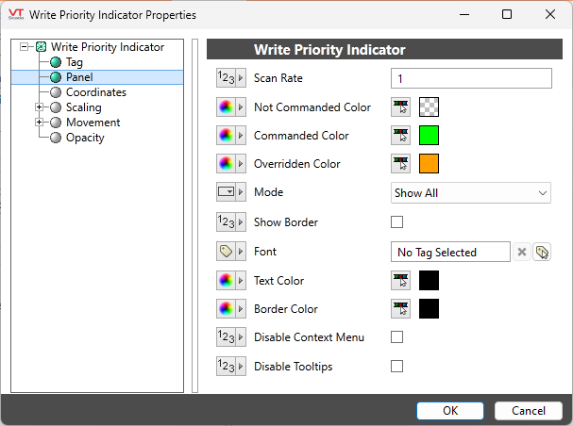Screen dimensions: 573x426
Task: Click the color picker tool for Text Color
Action: click(x=401, y=281)
